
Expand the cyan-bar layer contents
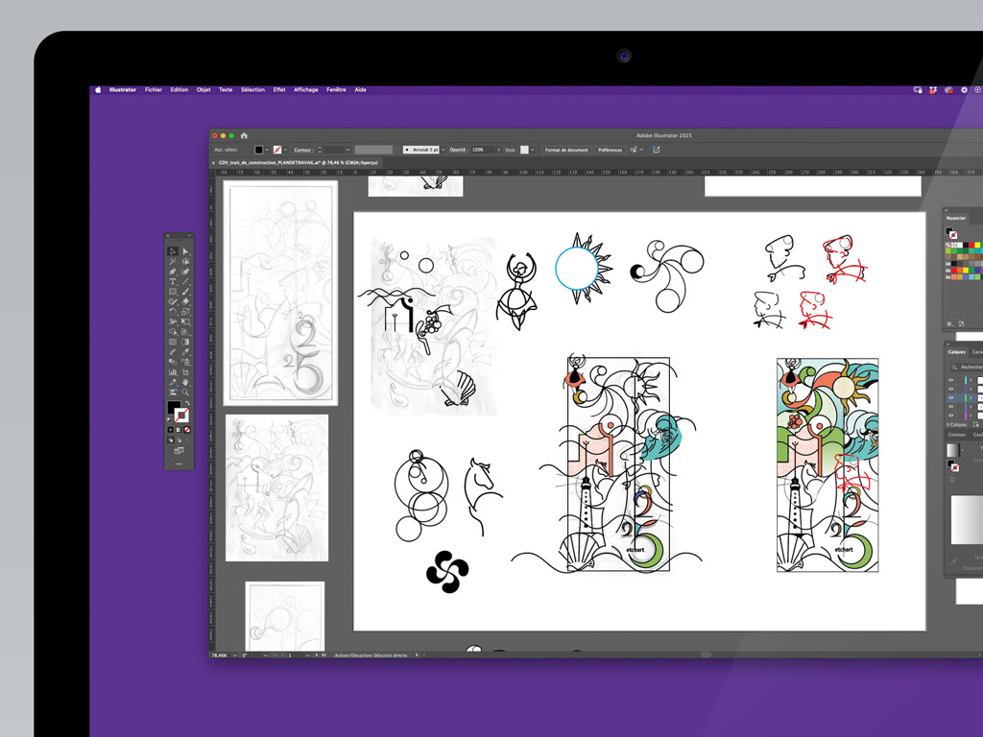coord(971,380)
